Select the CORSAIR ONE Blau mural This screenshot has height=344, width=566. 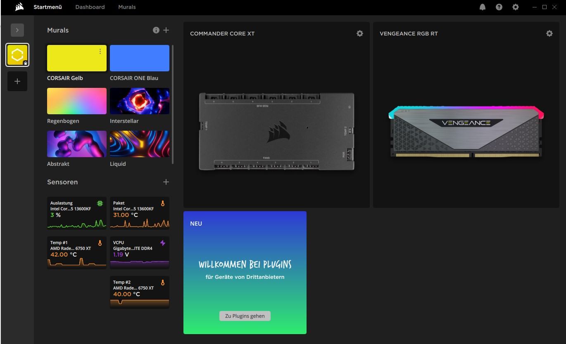[x=140, y=58]
